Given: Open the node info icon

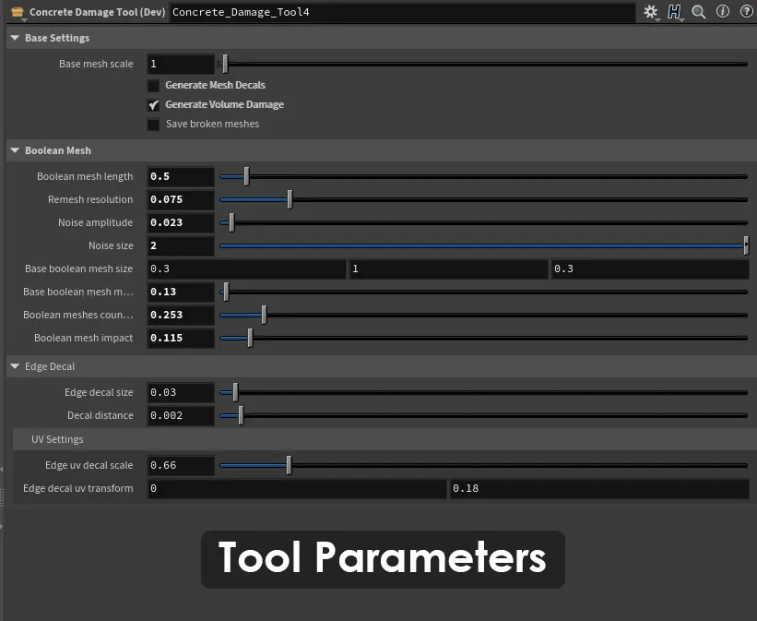Looking at the screenshot, I should tap(723, 12).
